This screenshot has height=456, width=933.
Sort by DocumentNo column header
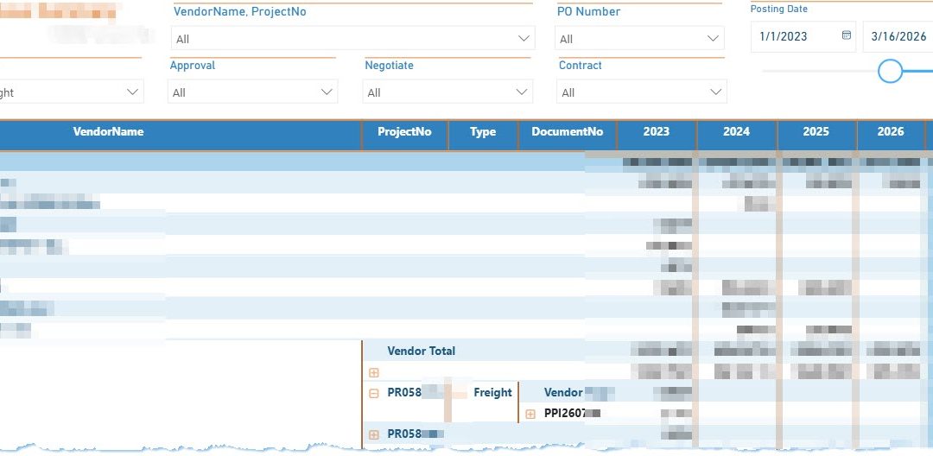tap(568, 132)
